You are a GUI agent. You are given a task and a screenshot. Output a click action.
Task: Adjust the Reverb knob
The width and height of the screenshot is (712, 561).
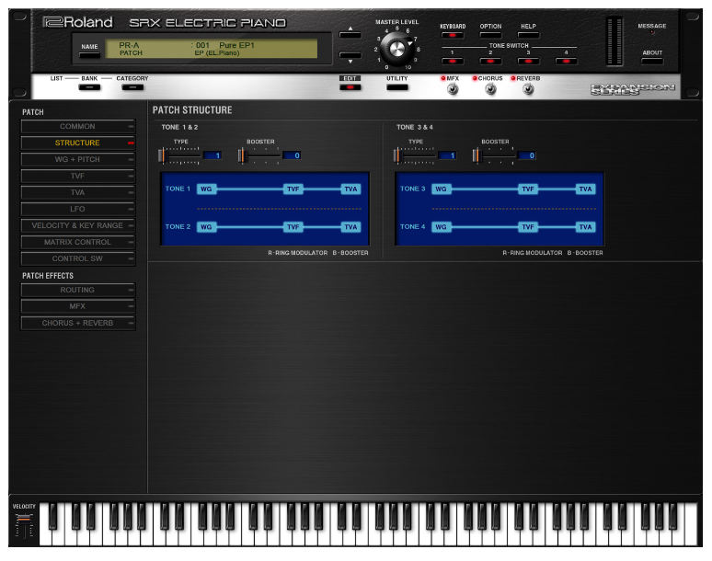pyautogui.click(x=528, y=89)
